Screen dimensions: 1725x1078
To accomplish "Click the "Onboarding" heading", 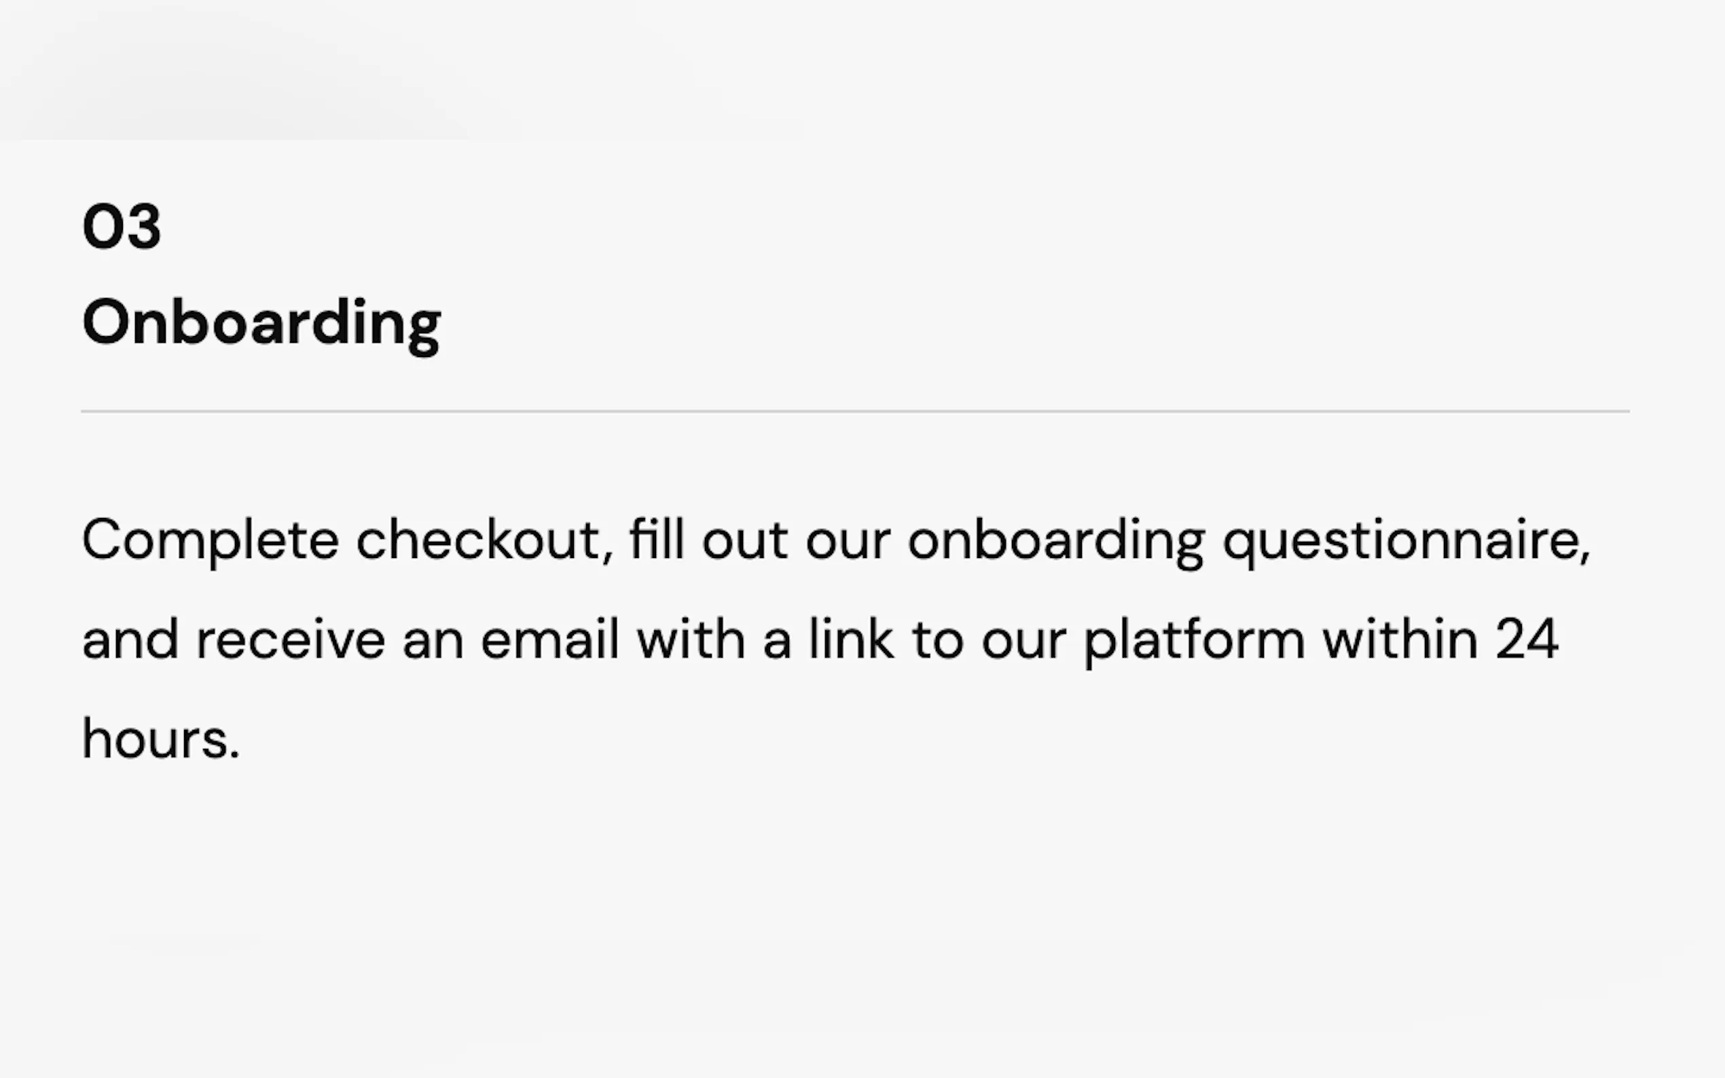I will click(261, 323).
